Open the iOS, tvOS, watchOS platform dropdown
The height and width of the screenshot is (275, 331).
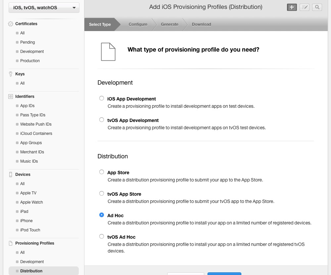[x=44, y=8]
